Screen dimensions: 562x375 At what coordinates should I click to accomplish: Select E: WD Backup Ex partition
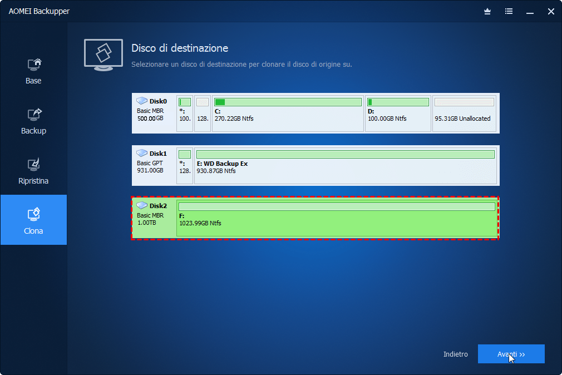point(346,166)
